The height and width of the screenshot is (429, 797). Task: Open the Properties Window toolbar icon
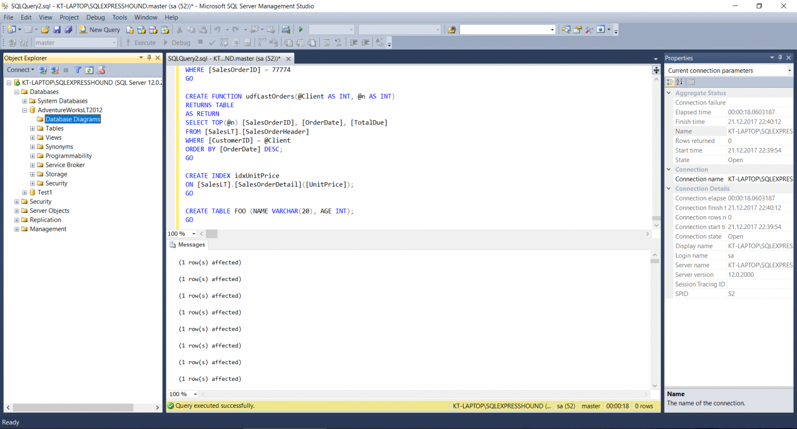578,30
